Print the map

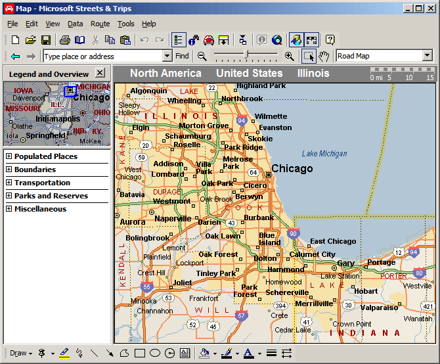65,40
